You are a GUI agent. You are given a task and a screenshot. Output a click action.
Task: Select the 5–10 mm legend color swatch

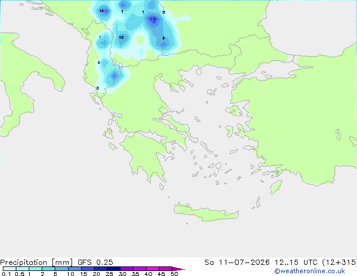pos(61,269)
